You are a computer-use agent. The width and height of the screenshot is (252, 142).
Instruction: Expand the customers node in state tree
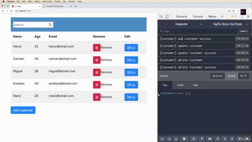[159, 93]
